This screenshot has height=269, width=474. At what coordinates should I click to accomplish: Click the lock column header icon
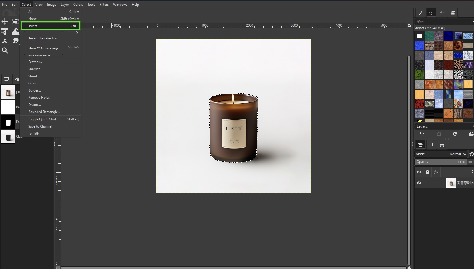[x=427, y=172]
